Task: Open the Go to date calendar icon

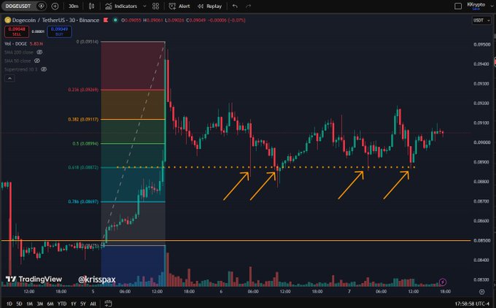Action: tap(108, 304)
